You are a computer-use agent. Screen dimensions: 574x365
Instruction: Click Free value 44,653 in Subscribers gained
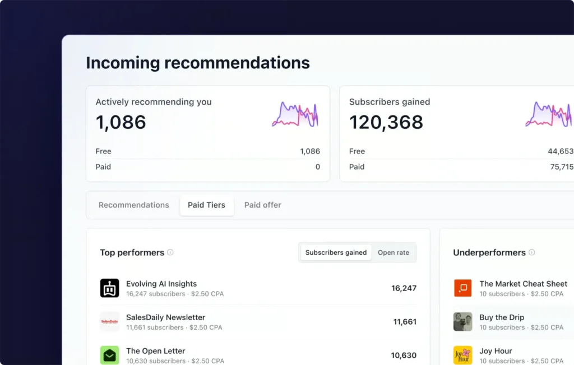tap(561, 151)
